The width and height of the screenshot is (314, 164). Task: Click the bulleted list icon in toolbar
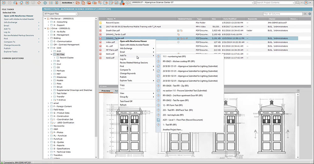click(x=51, y=2)
